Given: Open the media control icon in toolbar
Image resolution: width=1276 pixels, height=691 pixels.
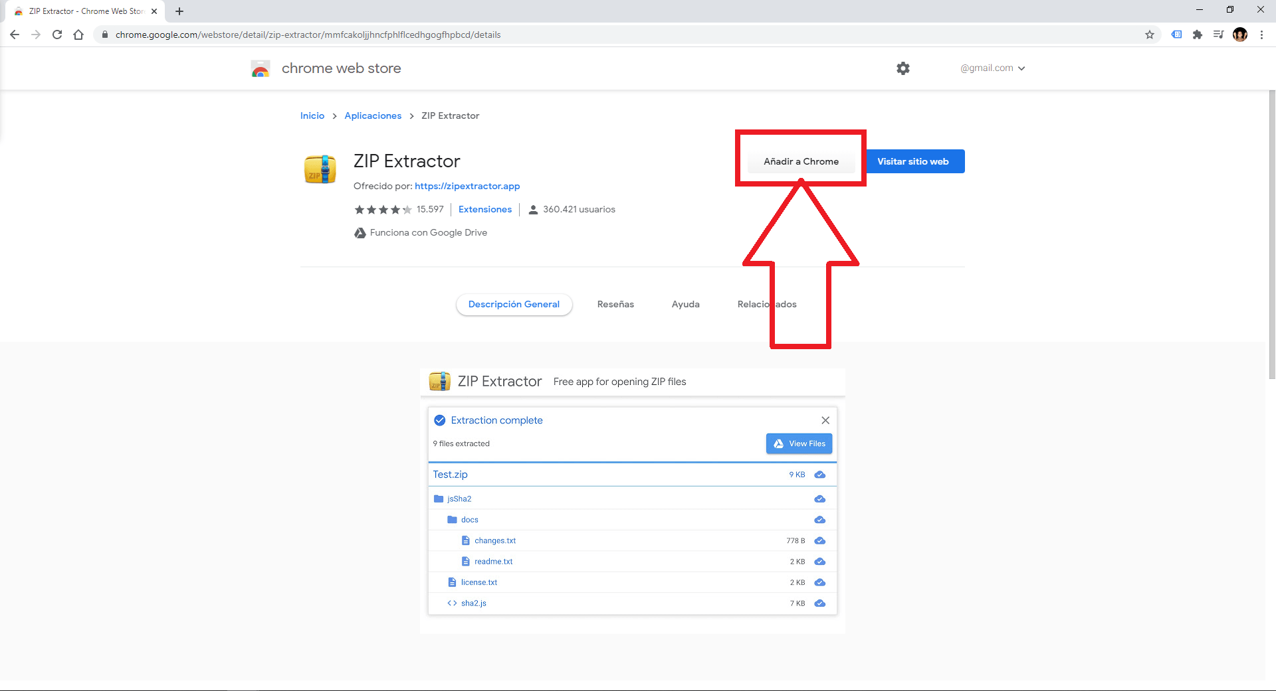Looking at the screenshot, I should click(1218, 35).
